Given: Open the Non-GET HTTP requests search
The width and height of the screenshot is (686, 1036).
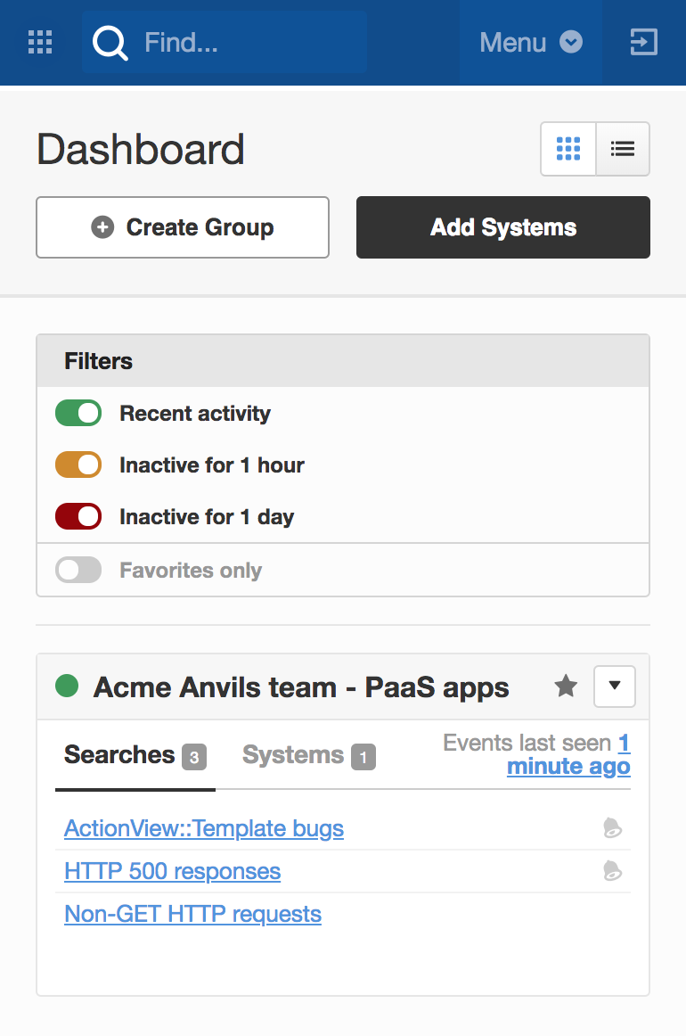Looking at the screenshot, I should [x=192, y=915].
